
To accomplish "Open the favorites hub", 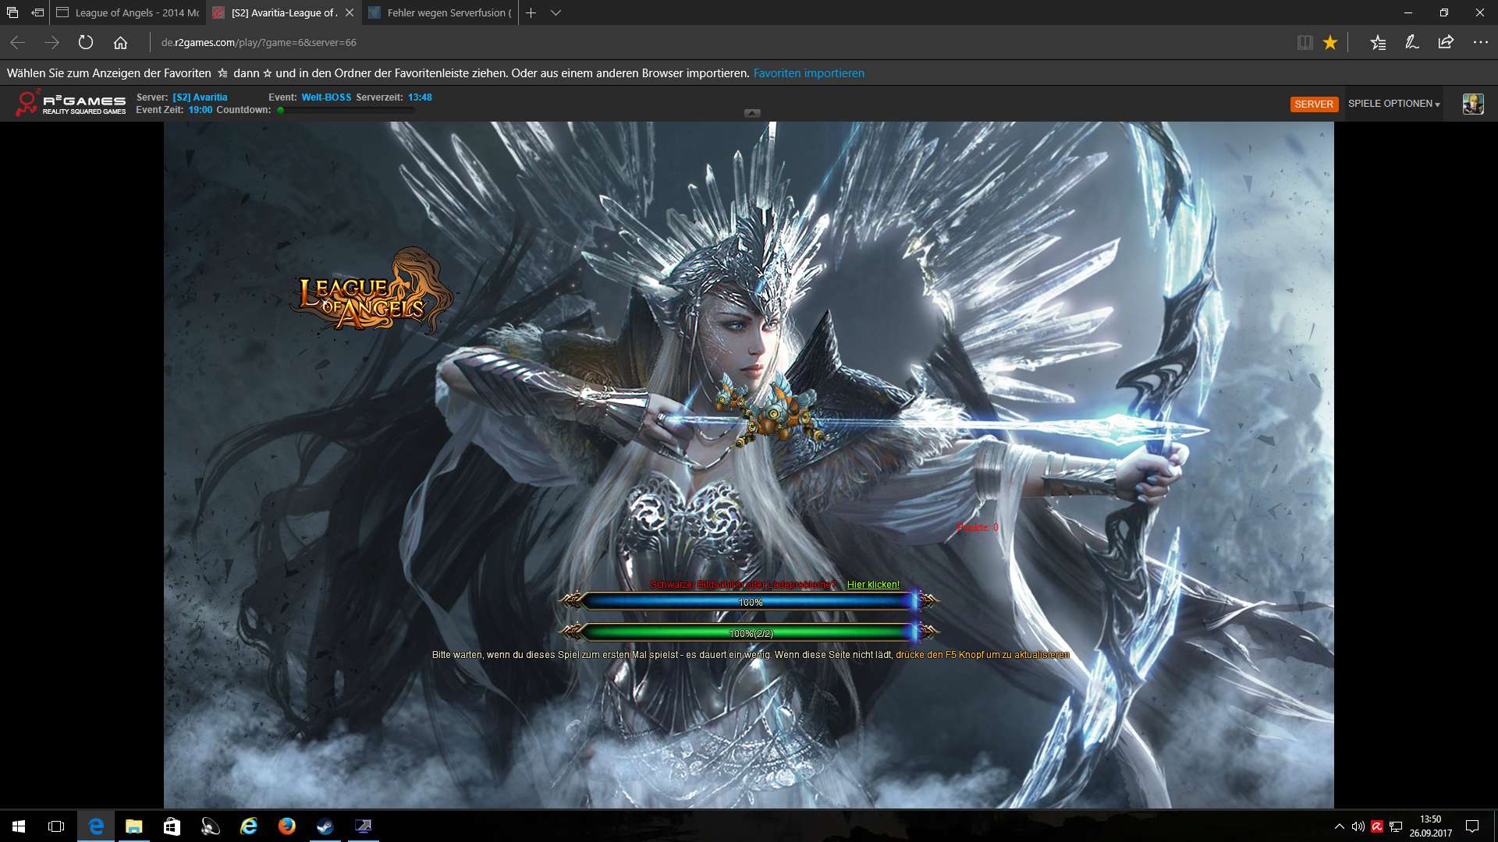I will (1378, 43).
